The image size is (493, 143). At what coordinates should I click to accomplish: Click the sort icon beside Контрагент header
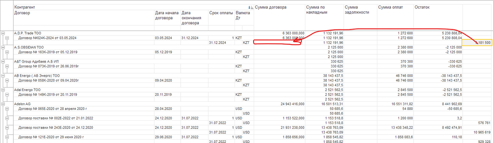(x=251, y=7)
